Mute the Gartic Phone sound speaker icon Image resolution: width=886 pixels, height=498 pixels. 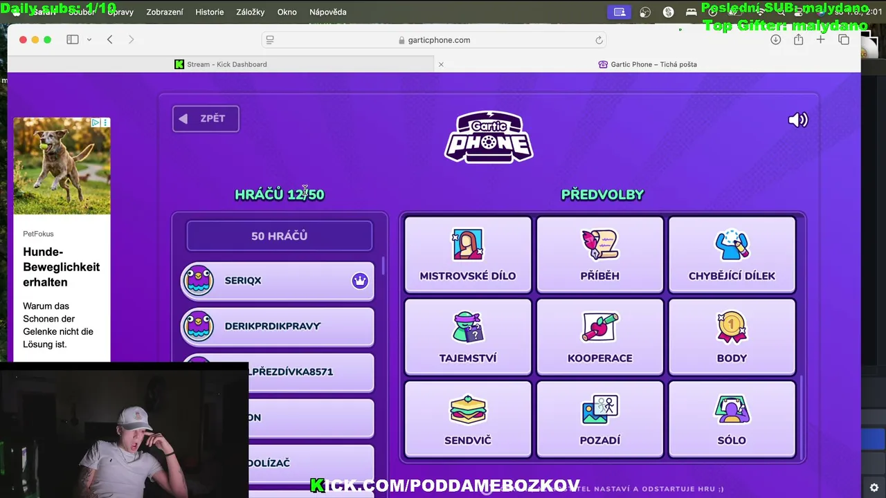797,120
